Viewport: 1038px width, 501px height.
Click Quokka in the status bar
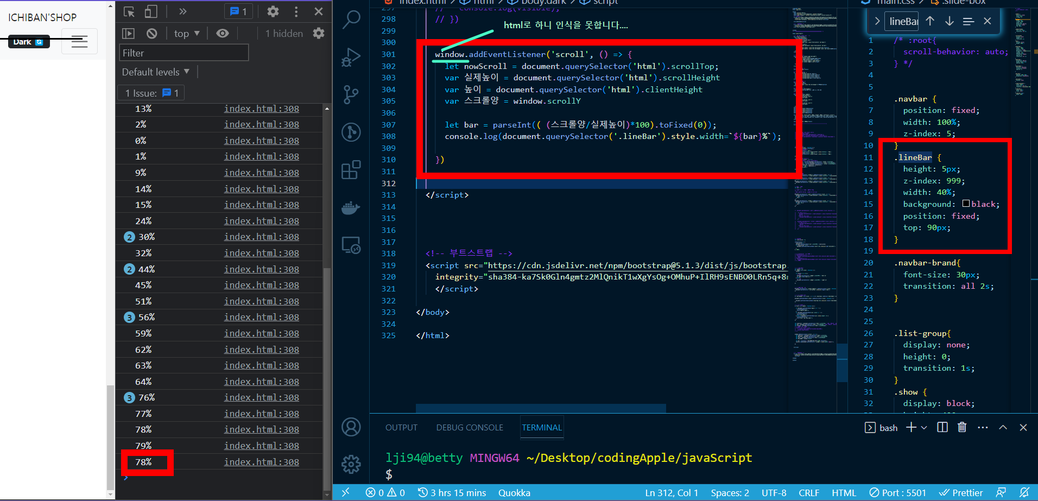point(514,492)
